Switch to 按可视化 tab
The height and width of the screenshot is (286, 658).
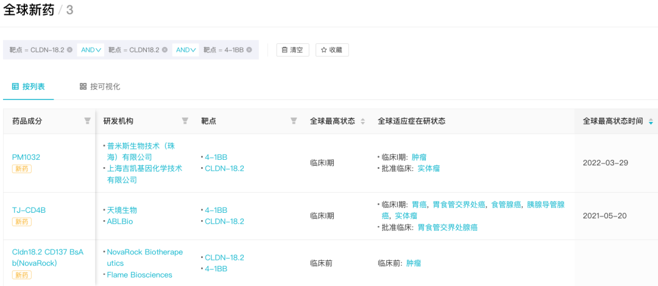(100, 87)
